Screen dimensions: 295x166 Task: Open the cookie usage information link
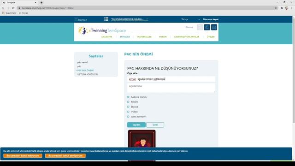click(x=112, y=151)
